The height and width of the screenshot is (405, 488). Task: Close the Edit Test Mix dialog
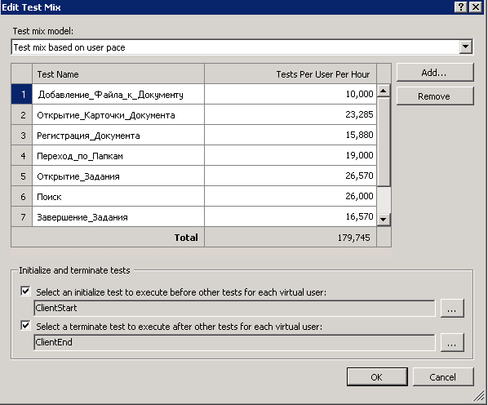[476, 7]
